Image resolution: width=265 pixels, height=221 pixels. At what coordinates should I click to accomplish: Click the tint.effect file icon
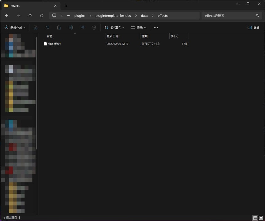pos(45,44)
